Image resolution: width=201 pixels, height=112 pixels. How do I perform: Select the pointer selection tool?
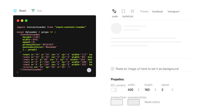click(114, 11)
